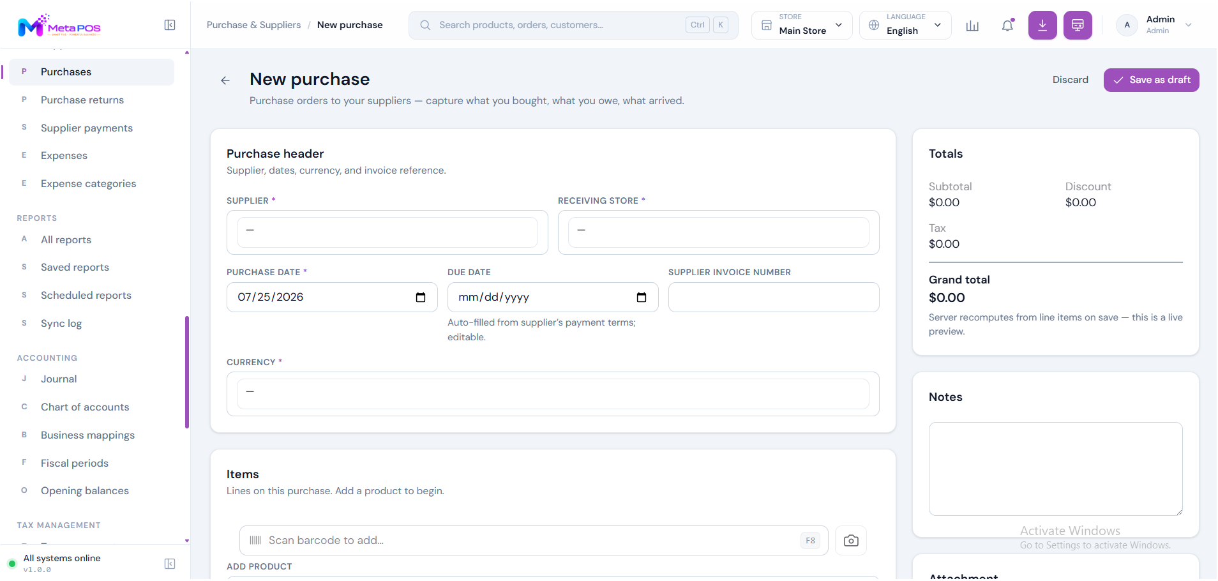Click sidebar scroll up arrow
This screenshot has height=581, width=1218.
[x=187, y=52]
